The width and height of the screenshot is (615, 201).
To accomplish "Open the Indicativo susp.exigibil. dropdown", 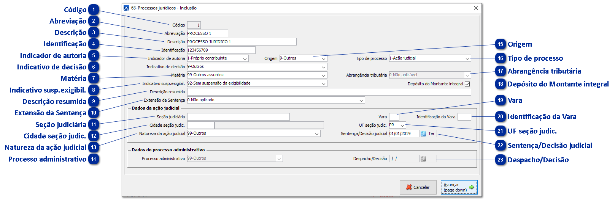I will tap(324, 83).
